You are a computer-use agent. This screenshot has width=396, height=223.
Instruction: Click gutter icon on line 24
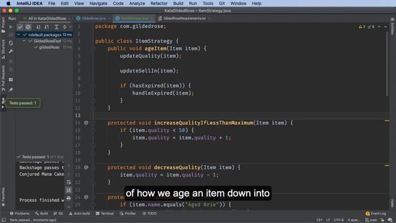click(x=86, y=197)
